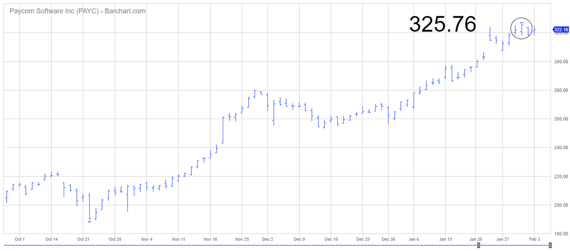
Task: Click the Oct 14 date label
Action: tap(51, 240)
